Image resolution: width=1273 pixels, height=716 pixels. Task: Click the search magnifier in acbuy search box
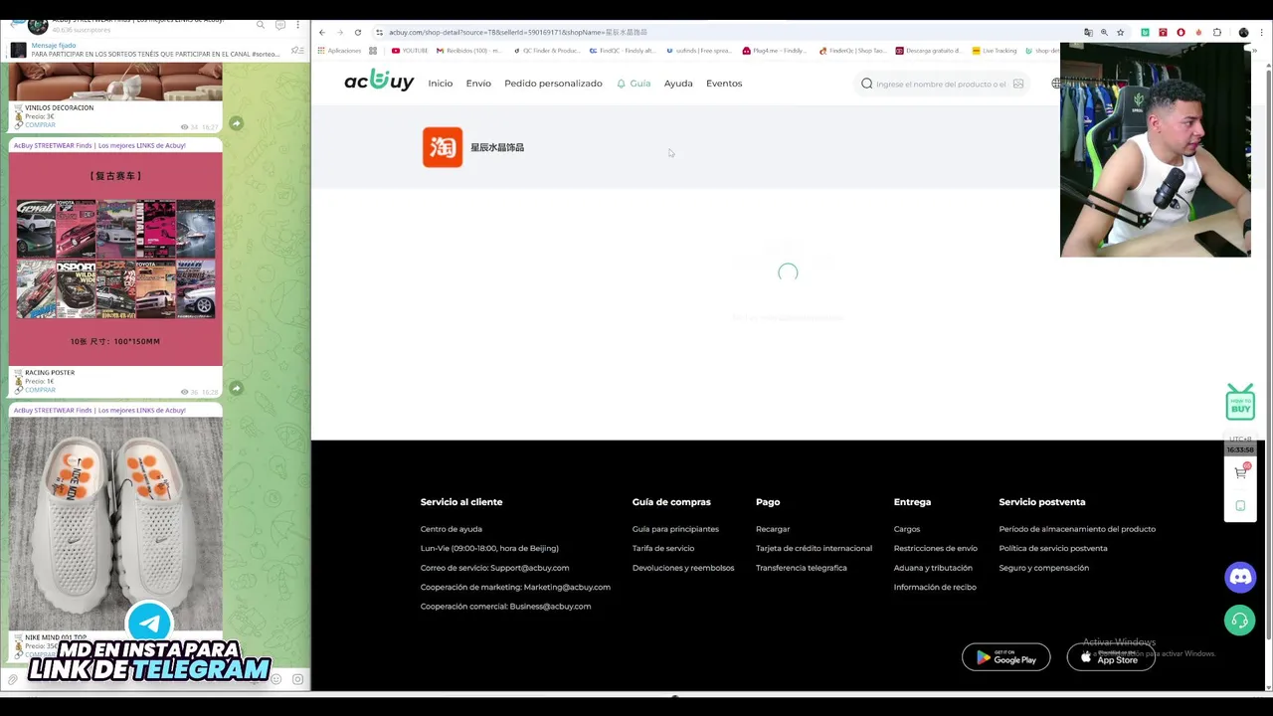867,84
